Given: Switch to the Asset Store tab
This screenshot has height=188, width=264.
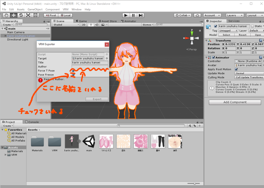Looking at the screenshot, I should pos(108,21).
